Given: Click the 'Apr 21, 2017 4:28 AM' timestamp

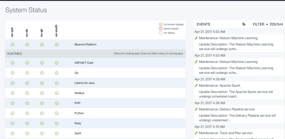Looking at the screenshot, I should click(210, 103).
